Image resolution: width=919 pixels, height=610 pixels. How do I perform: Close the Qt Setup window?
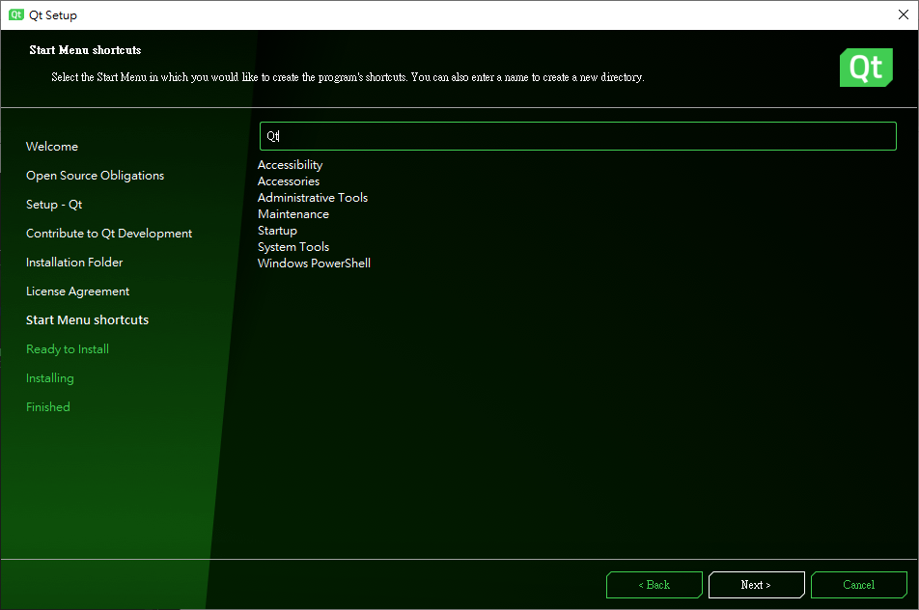coord(904,14)
